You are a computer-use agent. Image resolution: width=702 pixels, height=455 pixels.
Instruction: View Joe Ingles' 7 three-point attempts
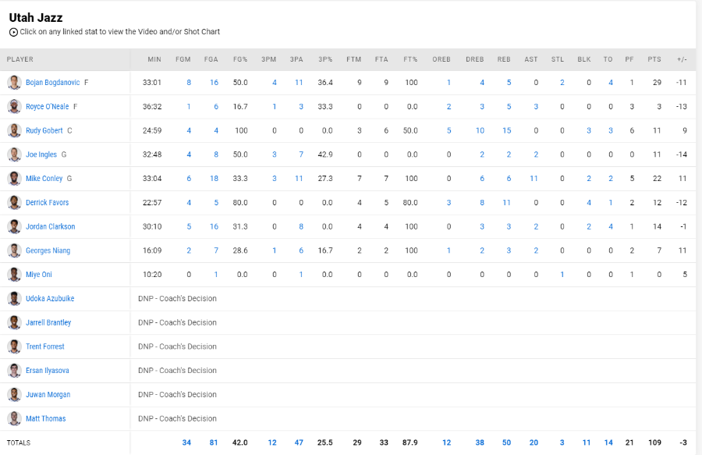pyautogui.click(x=301, y=155)
